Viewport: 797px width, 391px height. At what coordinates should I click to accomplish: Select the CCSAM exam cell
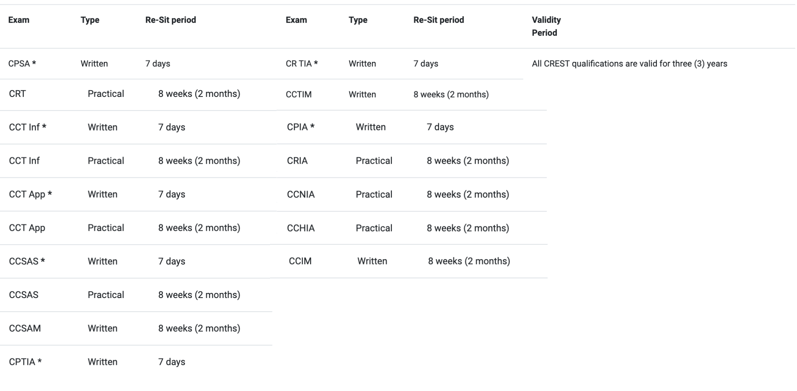tap(25, 328)
